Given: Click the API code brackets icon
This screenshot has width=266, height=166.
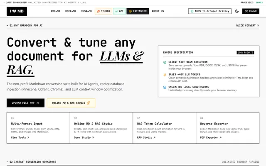Looking at the screenshot, I should pos(116,11).
